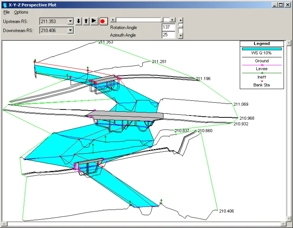Click cross section label 211.251

pyautogui.click(x=159, y=61)
